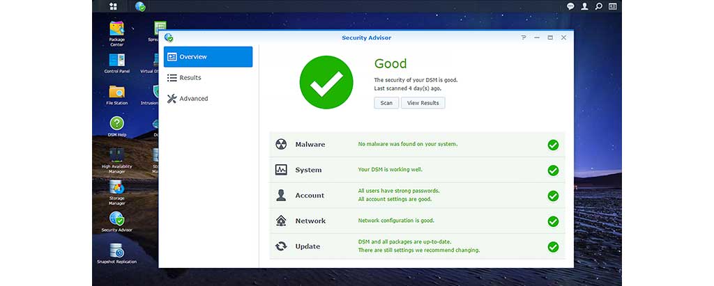714x286 pixels.
Task: Click "No malware was found on your system."
Action: pos(408,144)
